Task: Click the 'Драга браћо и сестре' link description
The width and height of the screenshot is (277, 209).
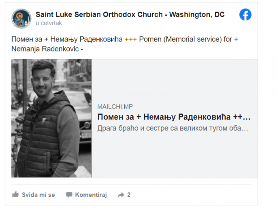Action: [x=173, y=128]
